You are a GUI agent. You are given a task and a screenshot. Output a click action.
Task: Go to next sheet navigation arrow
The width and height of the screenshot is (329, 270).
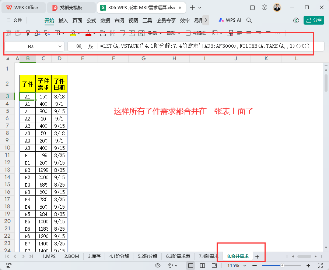click(23, 256)
